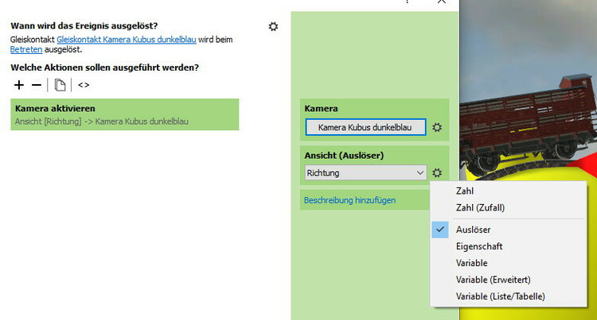Click the copy action document icon

click(60, 85)
